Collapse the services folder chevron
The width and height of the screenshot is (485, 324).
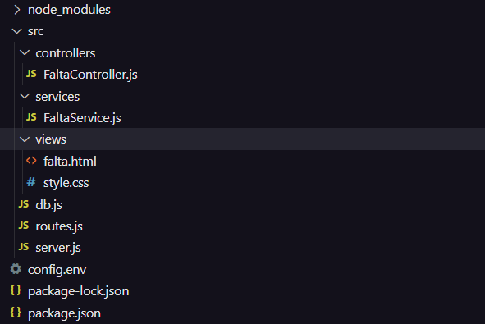point(25,96)
